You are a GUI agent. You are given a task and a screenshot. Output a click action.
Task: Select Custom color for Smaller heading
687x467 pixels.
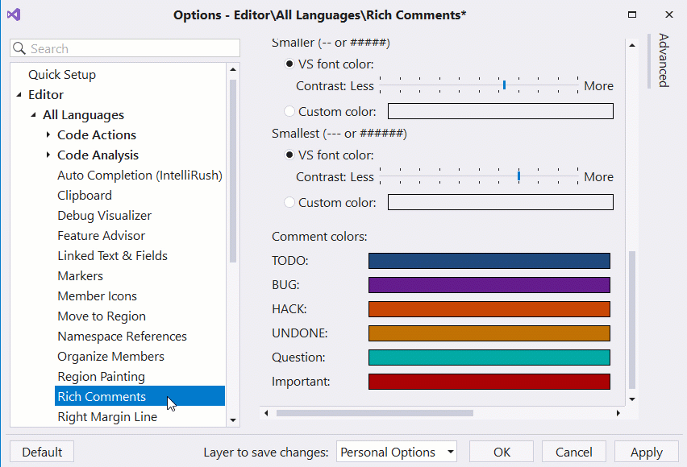289,111
